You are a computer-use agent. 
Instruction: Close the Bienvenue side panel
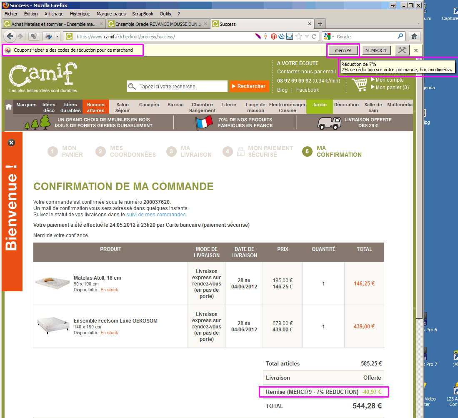[x=11, y=143]
